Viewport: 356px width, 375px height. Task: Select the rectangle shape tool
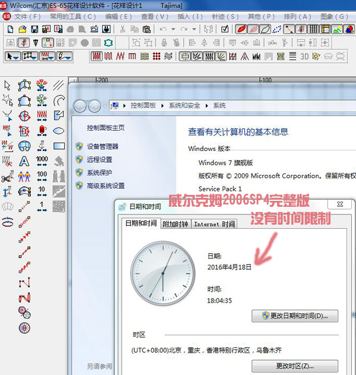[59, 146]
